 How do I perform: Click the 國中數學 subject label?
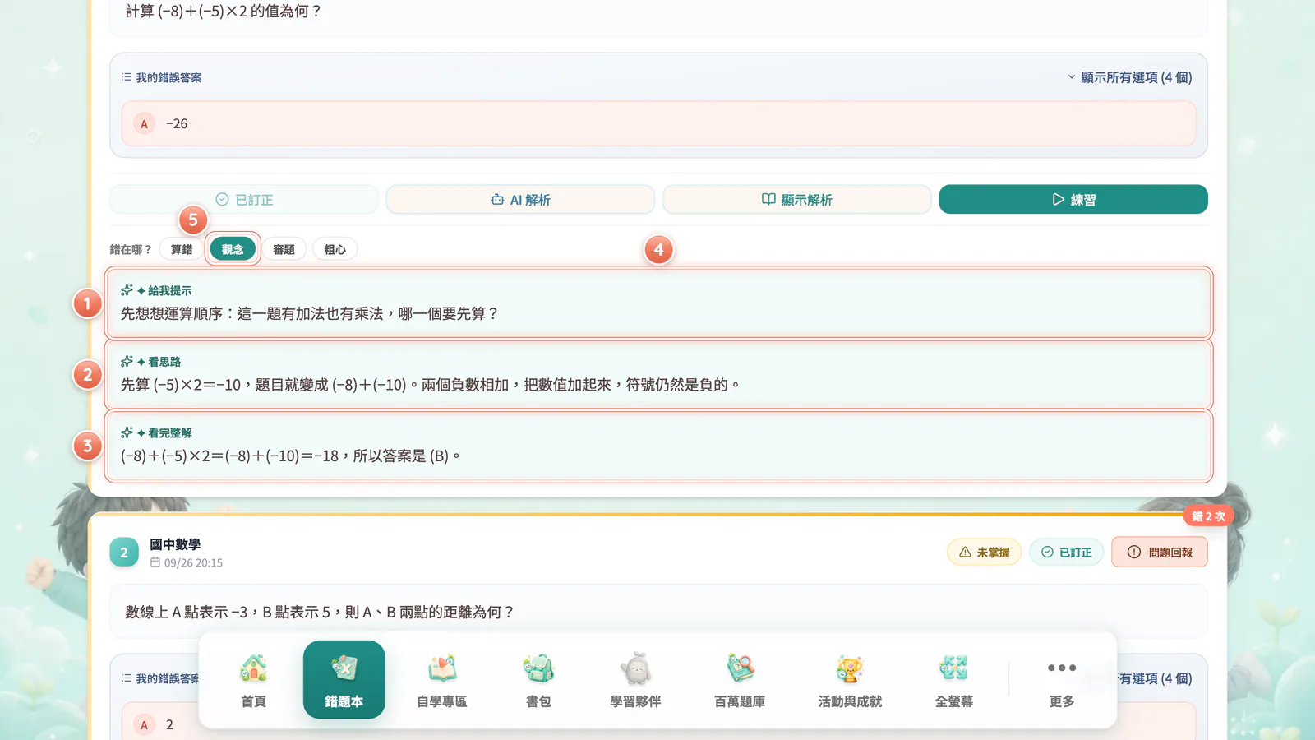point(175,544)
